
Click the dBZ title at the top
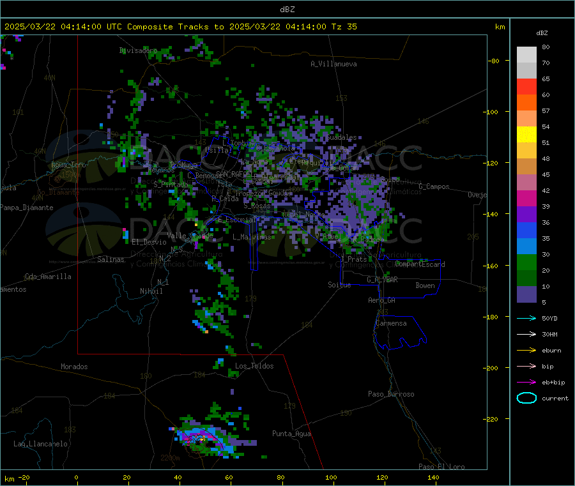click(x=287, y=10)
